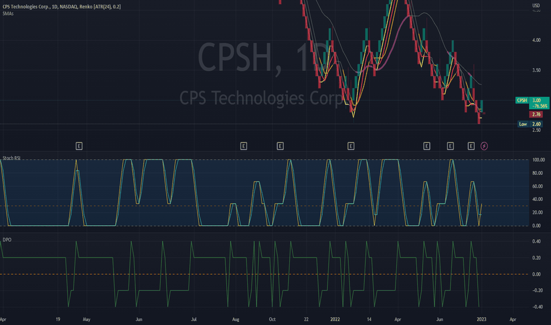Click the 3.00 last price label
This screenshot has height=325, width=551.
pos(536,100)
